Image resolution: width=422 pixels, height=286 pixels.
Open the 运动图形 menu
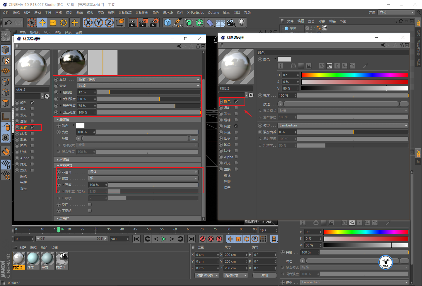(142, 13)
